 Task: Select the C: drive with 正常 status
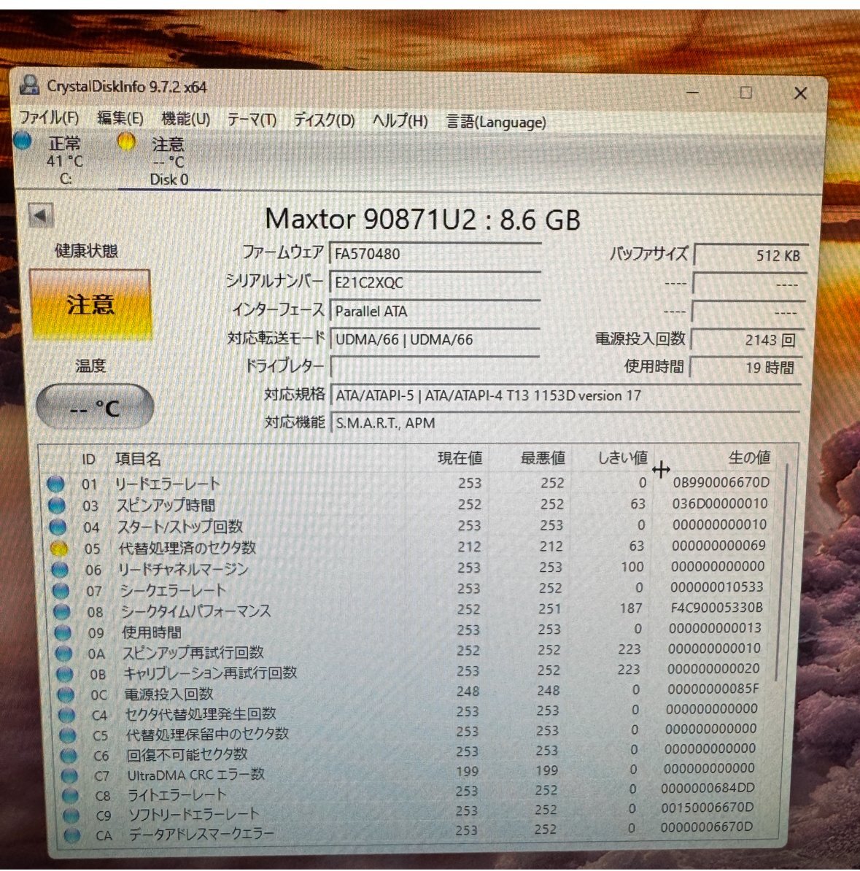(x=64, y=160)
